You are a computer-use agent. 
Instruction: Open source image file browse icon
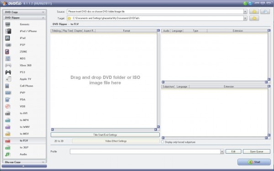click(x=265, y=11)
